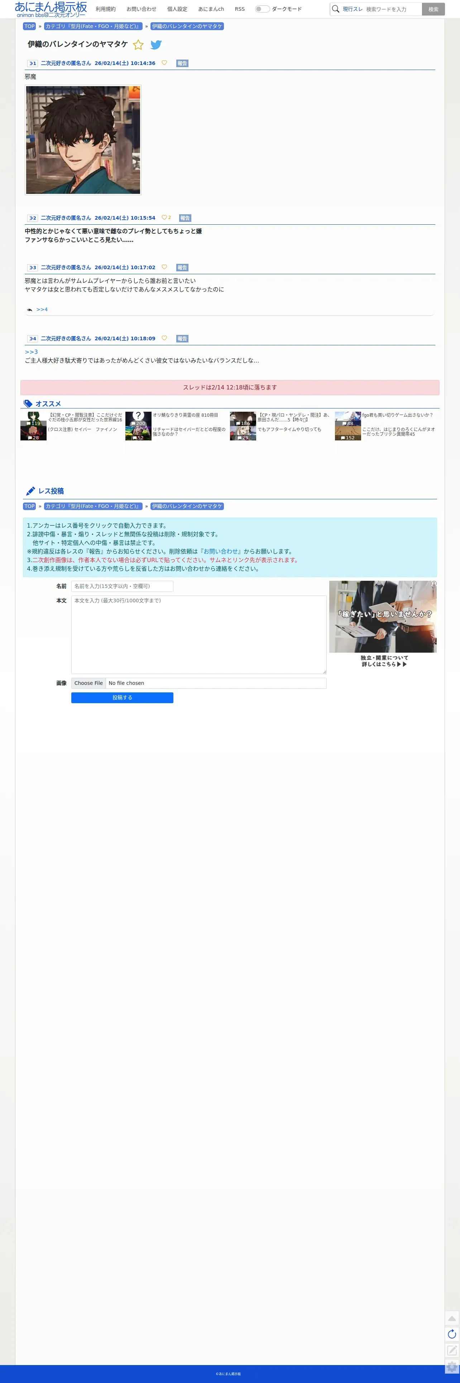Click the reload circular arrow button
This screenshot has height=1383, width=460.
pyautogui.click(x=451, y=1334)
